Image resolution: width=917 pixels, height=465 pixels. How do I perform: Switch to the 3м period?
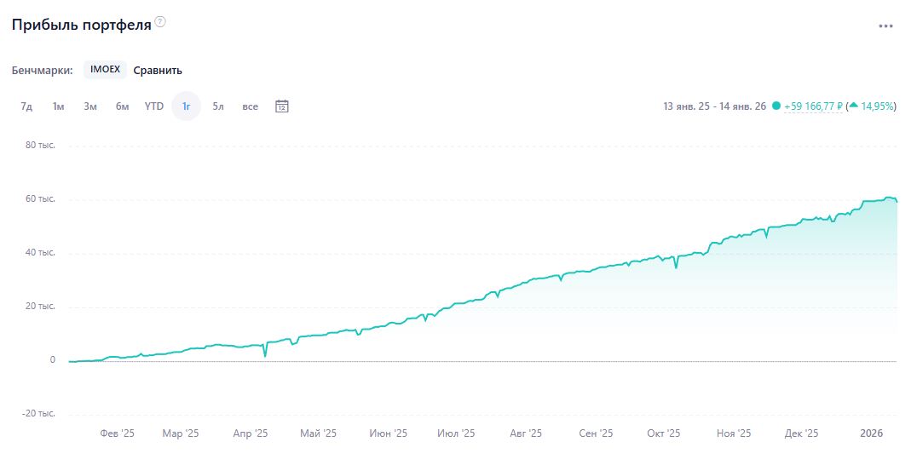(x=90, y=106)
